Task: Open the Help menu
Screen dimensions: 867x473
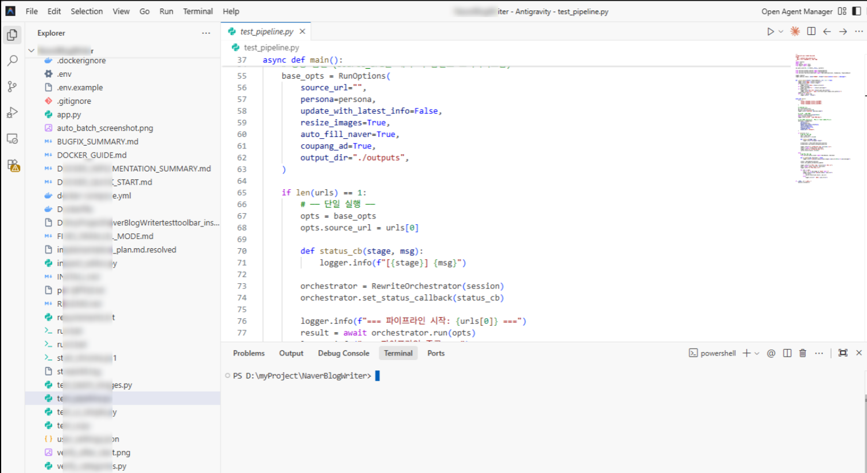Action: click(x=231, y=11)
